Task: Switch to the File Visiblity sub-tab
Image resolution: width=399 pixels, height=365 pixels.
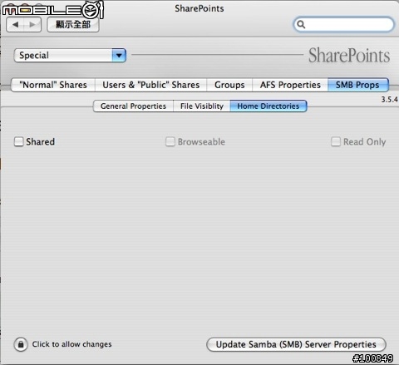Action: 202,106
